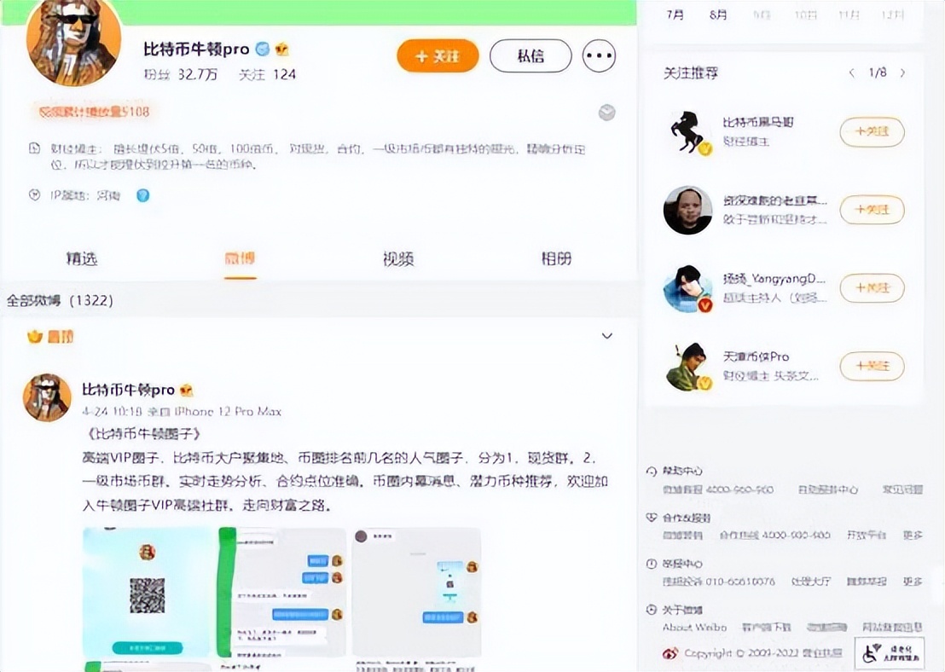Viewport: 945px width, 672px height.
Task: Click the 合作&服务 heart icon
Action: point(651,518)
